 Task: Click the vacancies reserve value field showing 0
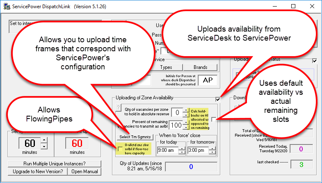pyautogui.click(x=178, y=112)
